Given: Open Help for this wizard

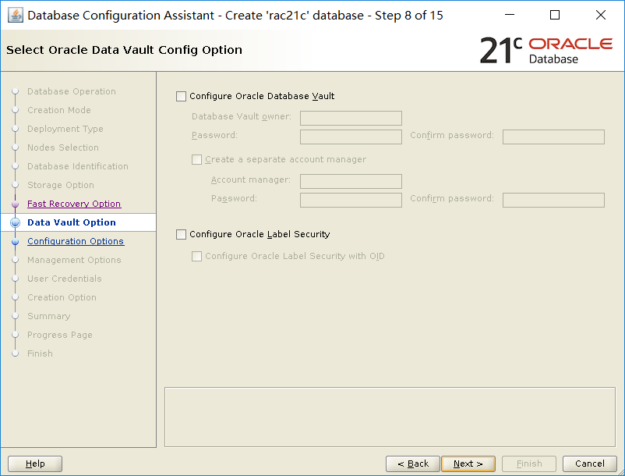Looking at the screenshot, I should coord(35,464).
